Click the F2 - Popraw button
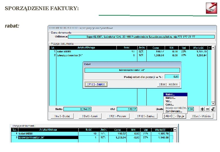Image resolution: width=220 pixels, height=152 pixels. point(118,116)
